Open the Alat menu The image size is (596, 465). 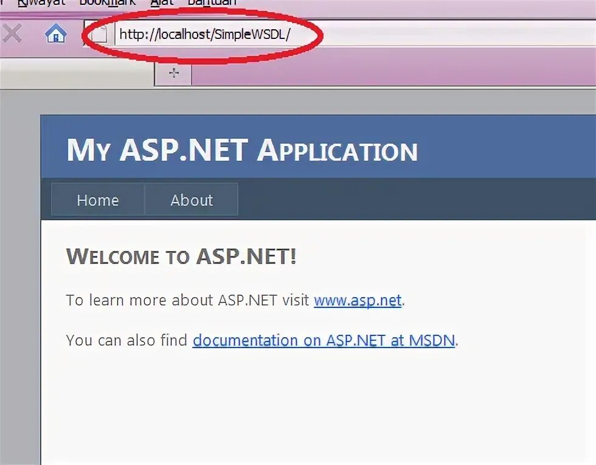[161, 2]
